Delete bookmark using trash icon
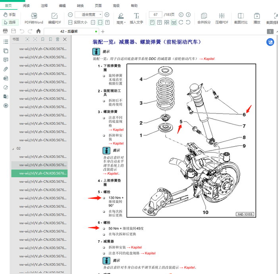Viewport: 278px width, 274px height. 58,39
